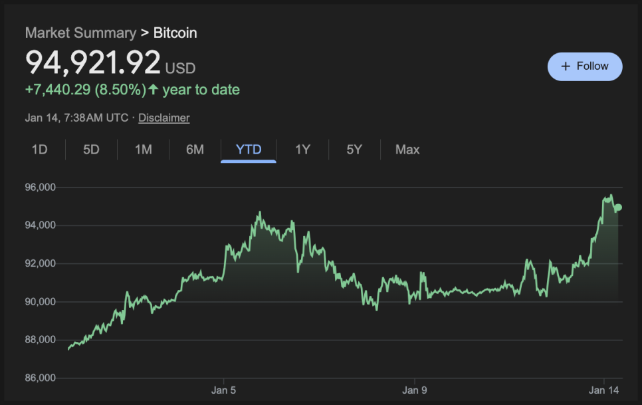
Task: Click the 94,921.92 Bitcoin price value
Action: tap(93, 63)
